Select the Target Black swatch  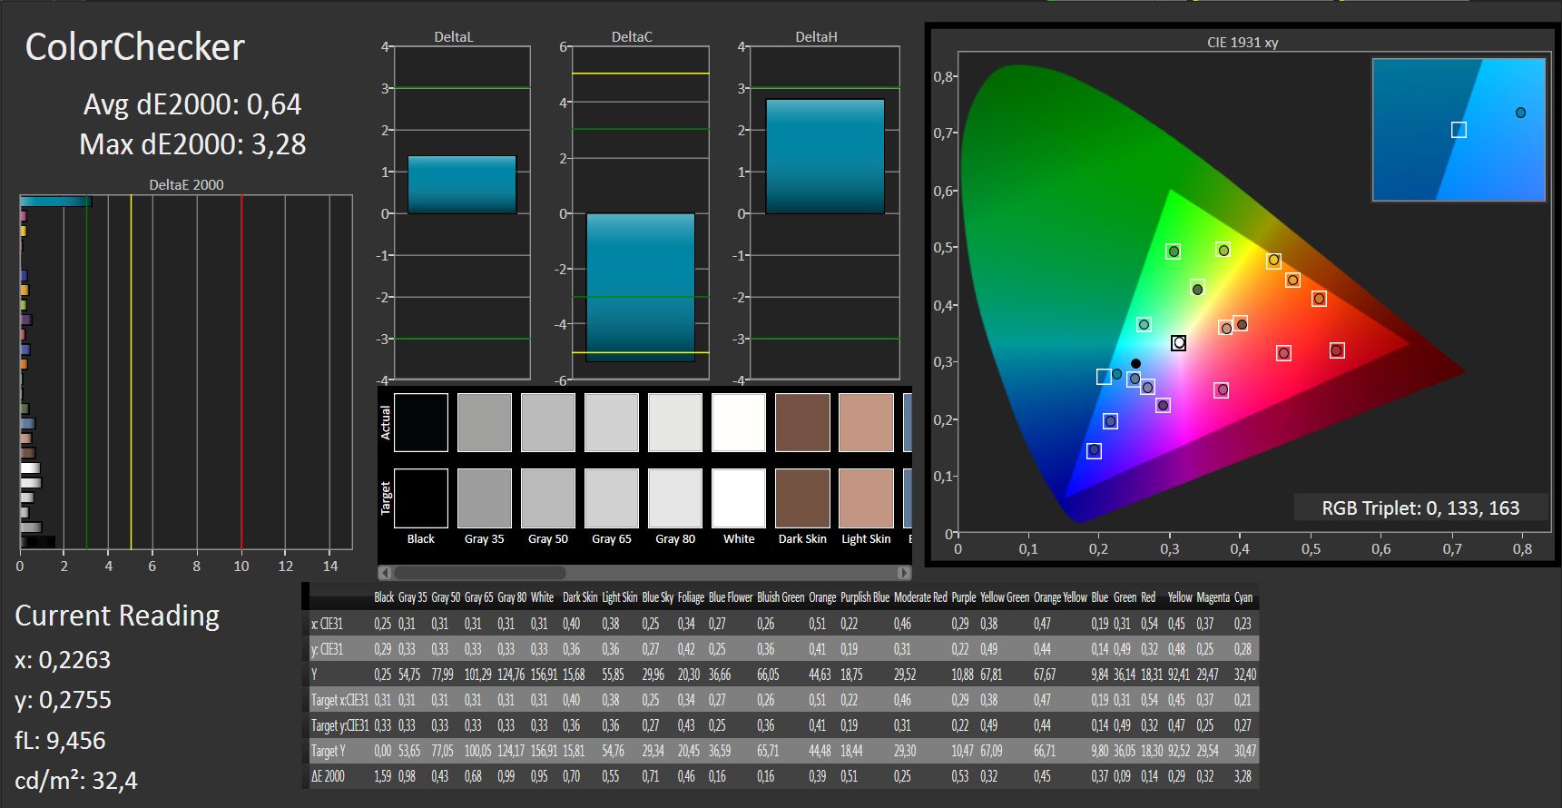[421, 498]
